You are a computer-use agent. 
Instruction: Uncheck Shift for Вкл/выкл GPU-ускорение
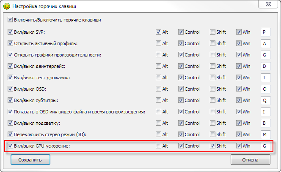[212, 146]
